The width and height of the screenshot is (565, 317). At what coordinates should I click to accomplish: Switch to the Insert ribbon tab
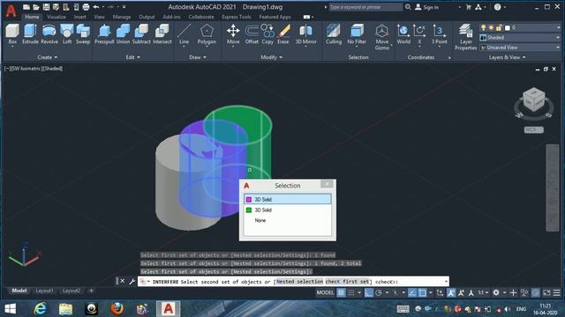79,17
